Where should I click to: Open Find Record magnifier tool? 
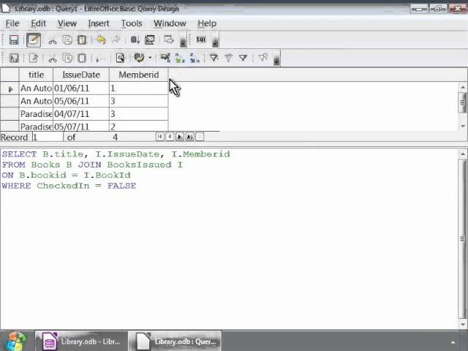click(x=120, y=58)
